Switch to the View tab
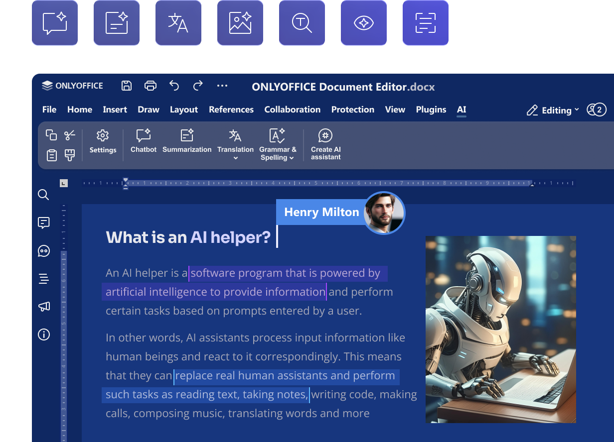 (395, 110)
